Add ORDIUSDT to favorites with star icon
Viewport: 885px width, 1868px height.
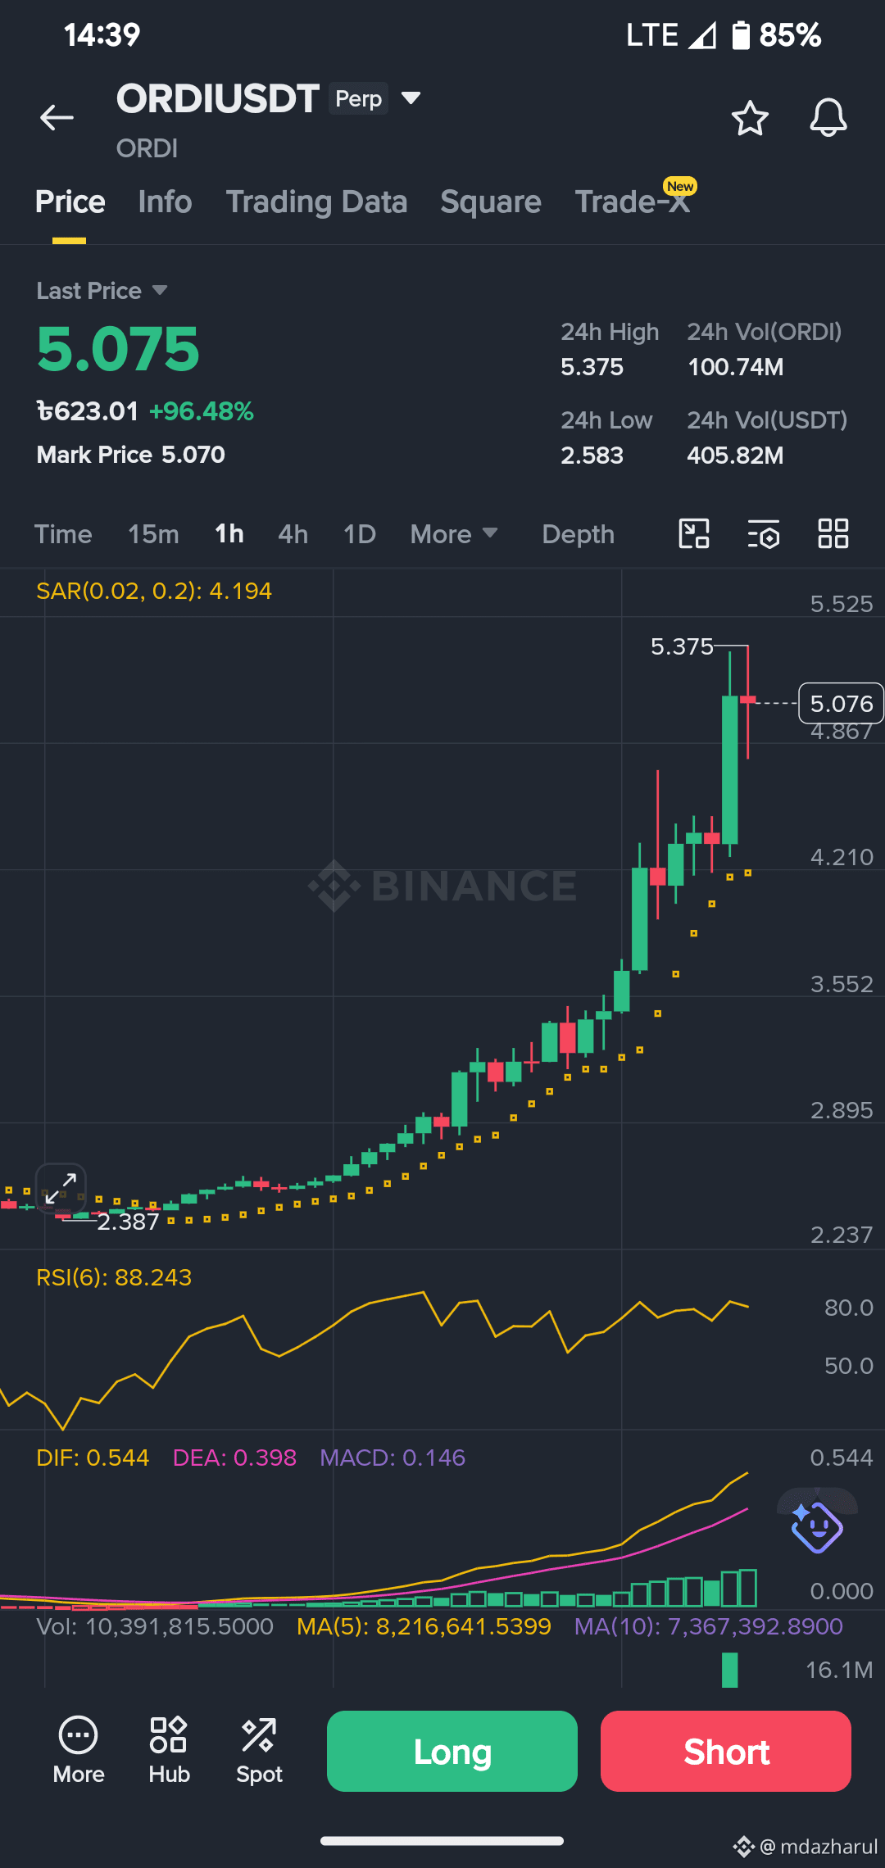[750, 119]
